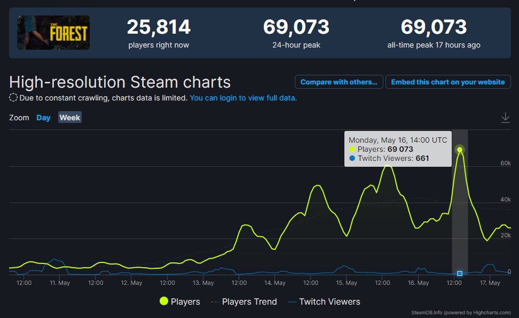Screen dimensions: 519x318
Task: Click the 24-hour peak label
Action: [x=296, y=45]
